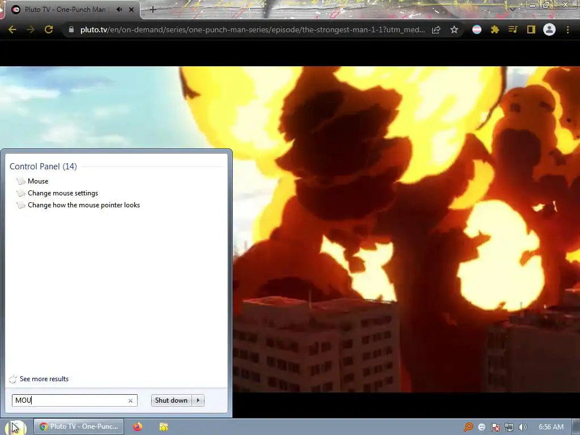Click the Control Panel (14) header

tap(43, 167)
